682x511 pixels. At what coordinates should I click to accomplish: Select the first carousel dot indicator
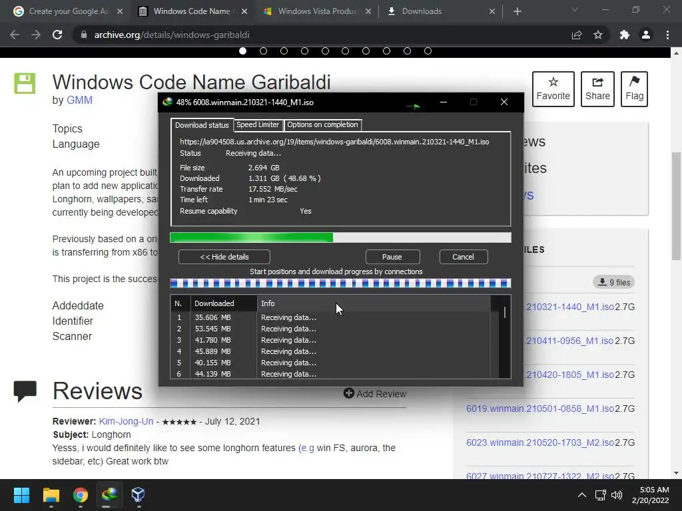(242, 51)
